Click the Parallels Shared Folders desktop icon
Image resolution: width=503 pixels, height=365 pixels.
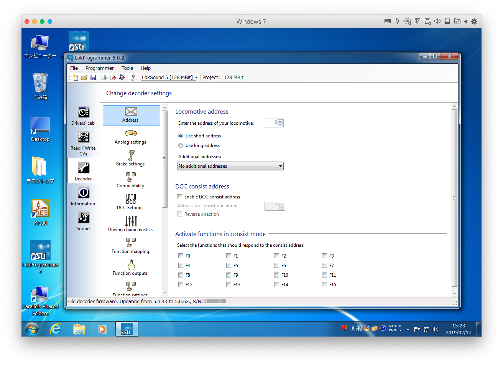pos(40,301)
